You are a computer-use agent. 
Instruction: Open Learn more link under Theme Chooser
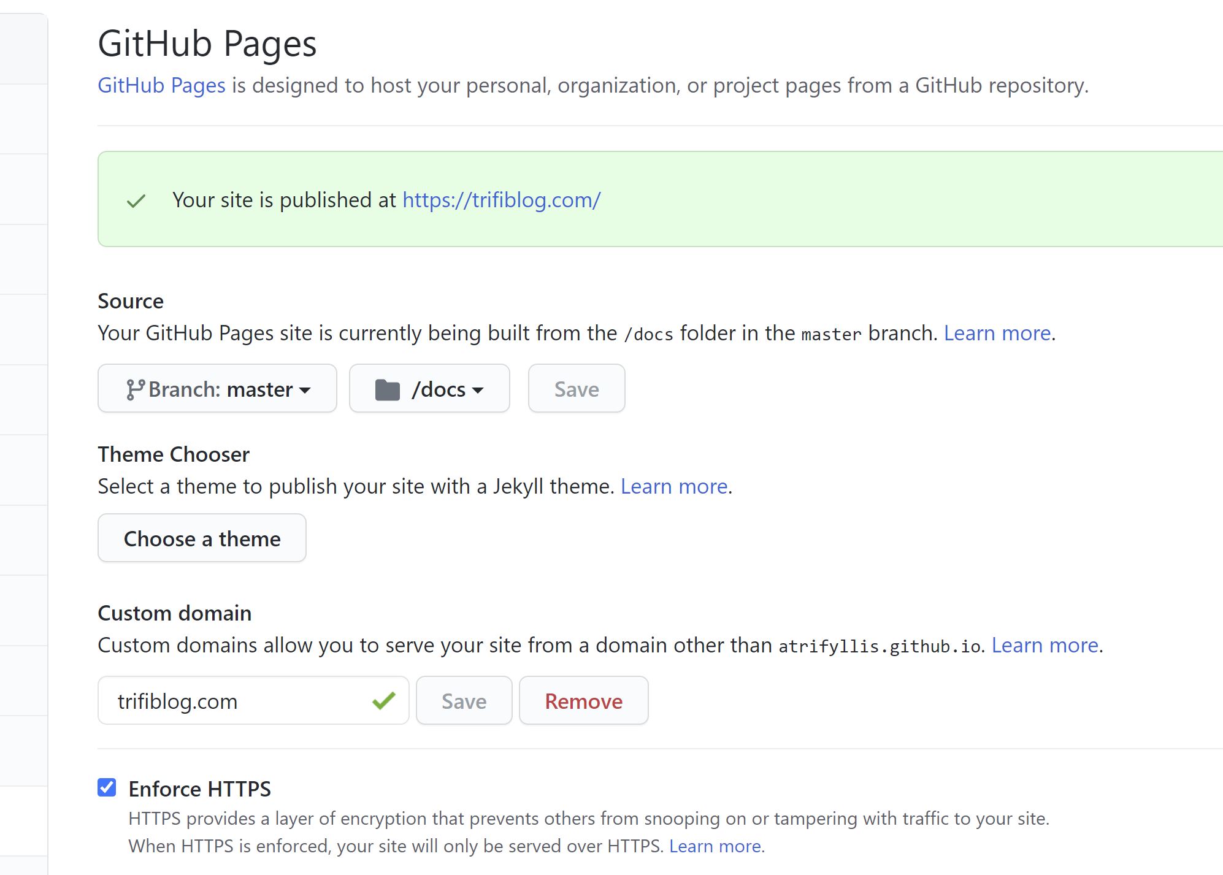[x=674, y=486]
